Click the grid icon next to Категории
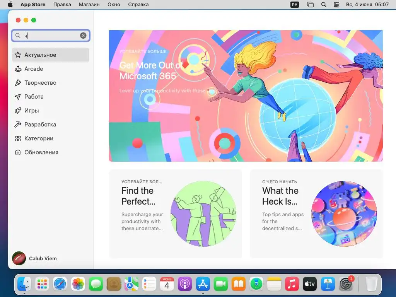396x297 pixels. [18, 138]
